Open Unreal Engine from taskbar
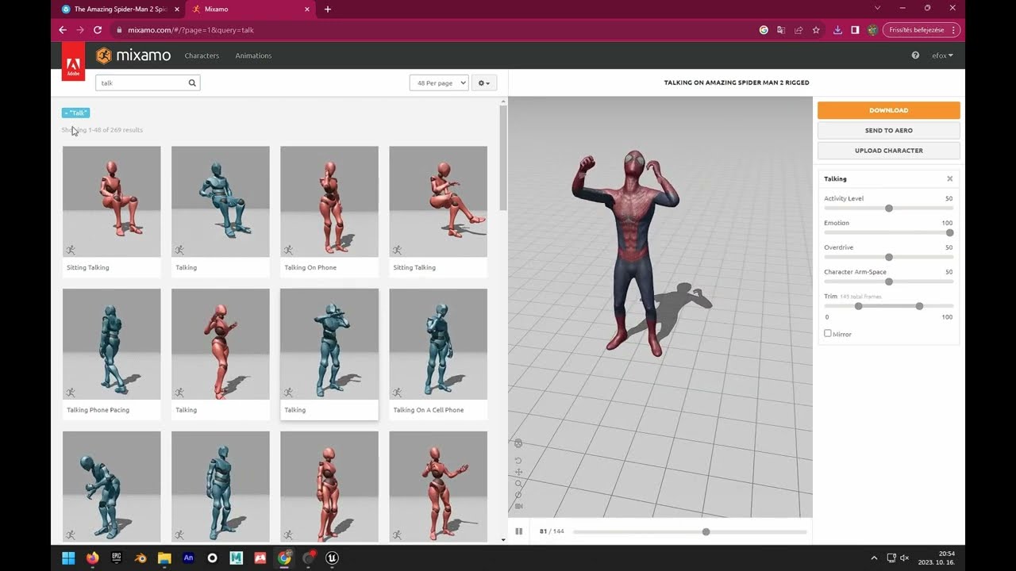This screenshot has width=1016, height=571. pos(332,558)
